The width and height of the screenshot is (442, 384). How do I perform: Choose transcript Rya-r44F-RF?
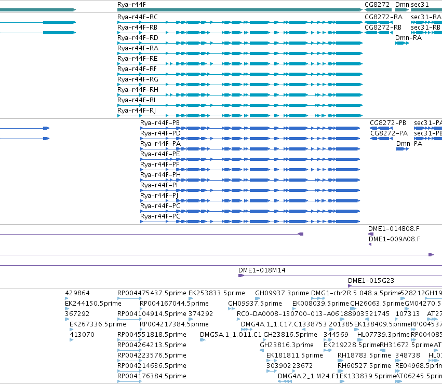(x=137, y=69)
